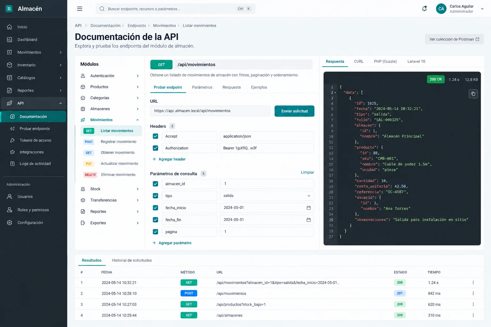Click the Usuarios icon in the sidebar
The image size is (491, 327).
10,197
